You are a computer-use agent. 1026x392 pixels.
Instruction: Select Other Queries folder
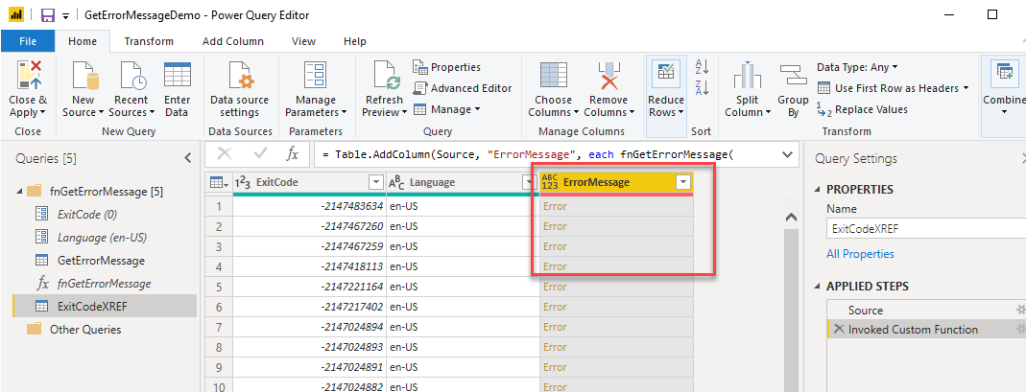tap(85, 330)
